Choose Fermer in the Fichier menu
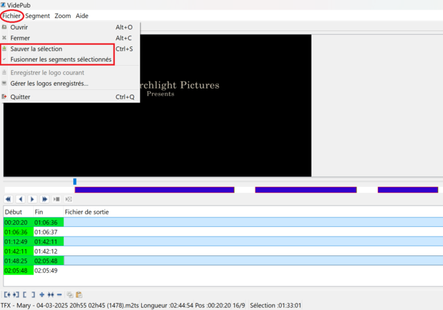 click(x=70, y=38)
